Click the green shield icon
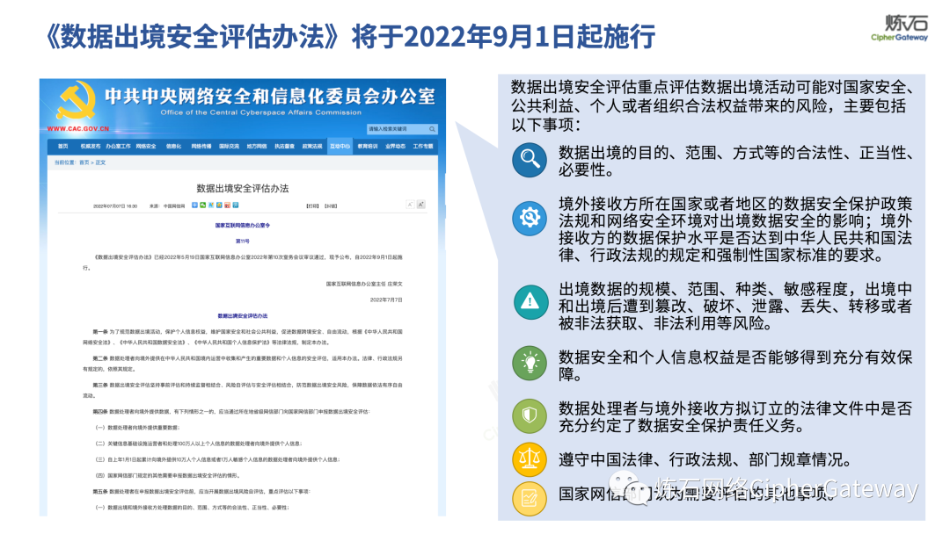Viewport: 950px width, 534px height. 530,415
